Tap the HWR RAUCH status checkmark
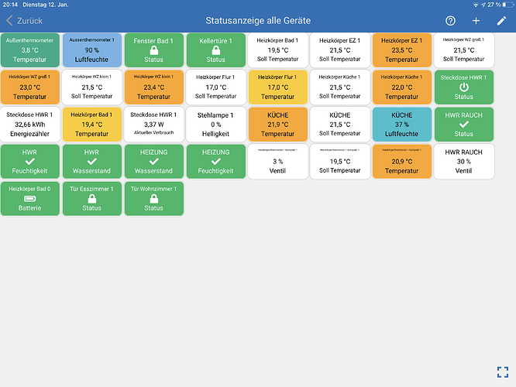The height and width of the screenshot is (387, 516). pyautogui.click(x=463, y=124)
